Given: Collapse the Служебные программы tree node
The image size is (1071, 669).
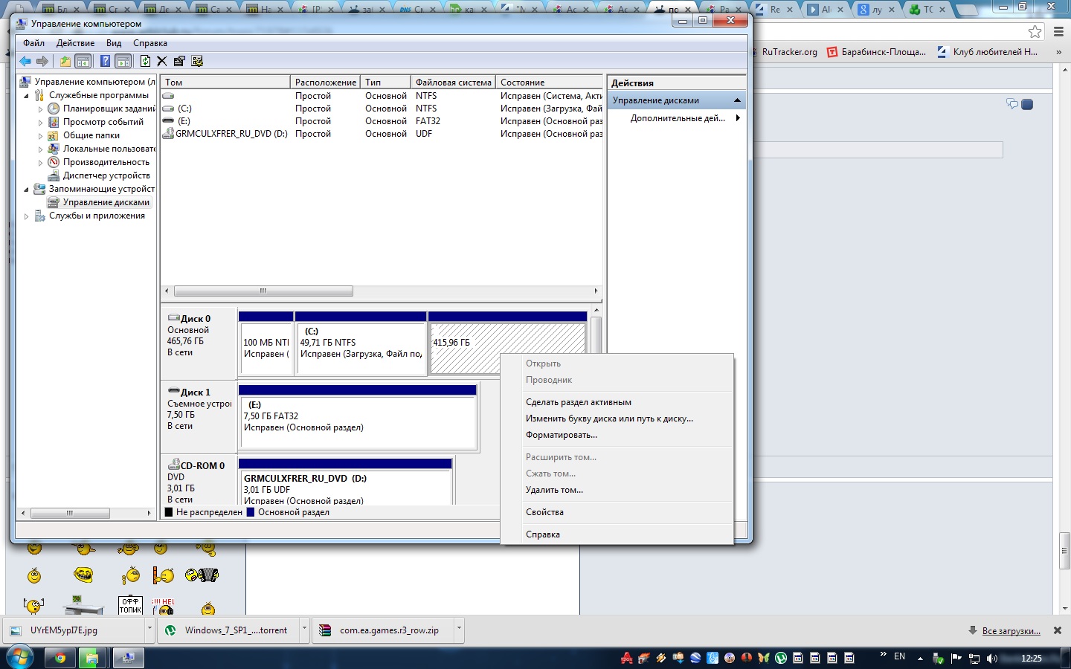Looking at the screenshot, I should click(x=27, y=96).
